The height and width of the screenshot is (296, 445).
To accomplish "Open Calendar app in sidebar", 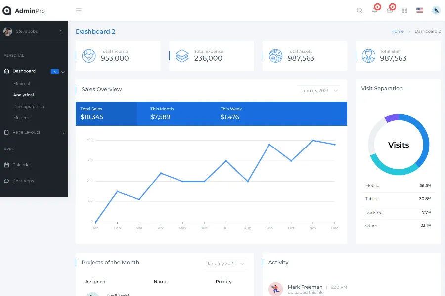I will 21,165.
